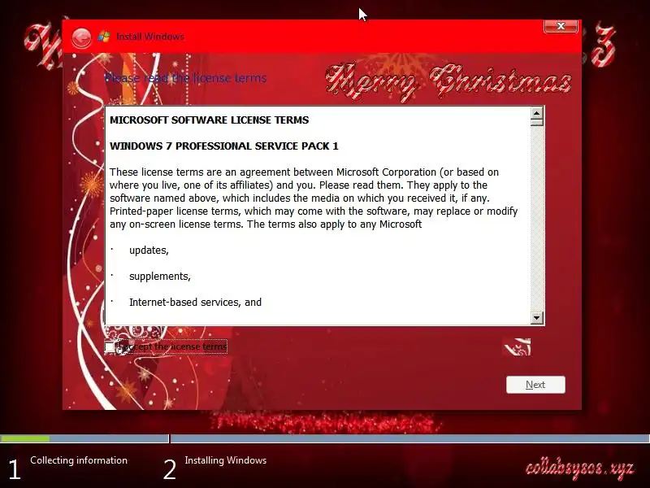Screen dimensions: 650x488
Task: Click the license scrollbar down arrow
Action: coord(536,318)
